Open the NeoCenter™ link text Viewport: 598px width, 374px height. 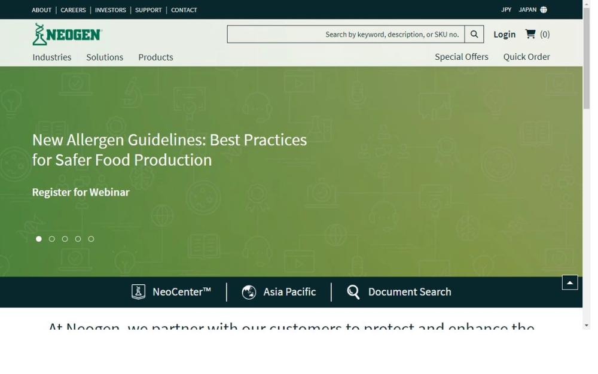coord(182,292)
